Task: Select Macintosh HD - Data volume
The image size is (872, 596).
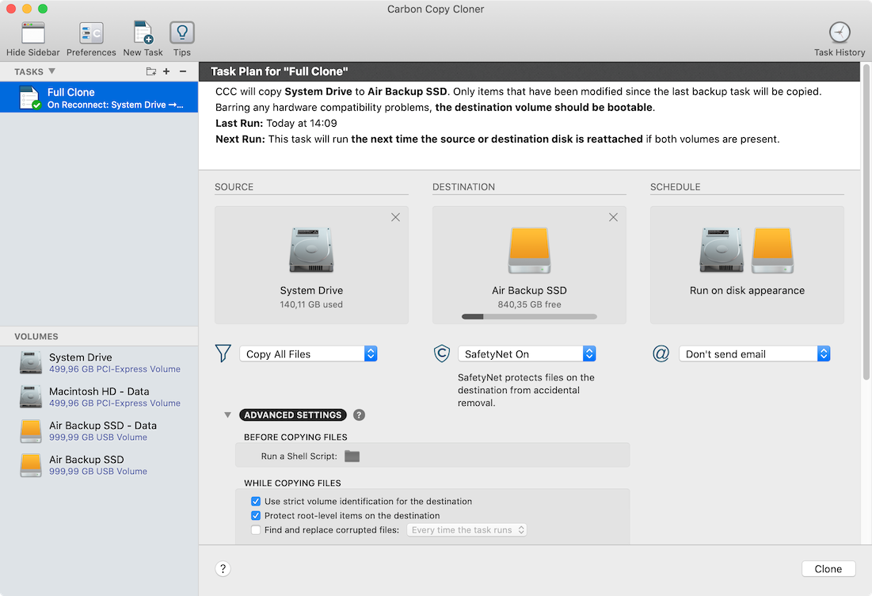Action: tap(99, 397)
